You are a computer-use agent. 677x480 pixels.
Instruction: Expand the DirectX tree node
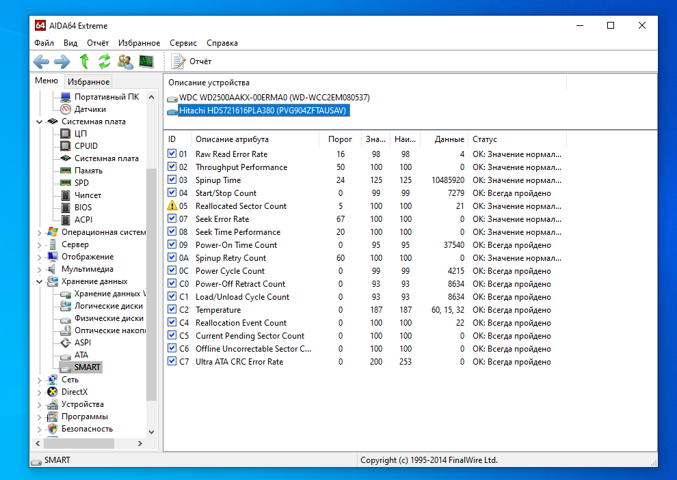(39, 392)
